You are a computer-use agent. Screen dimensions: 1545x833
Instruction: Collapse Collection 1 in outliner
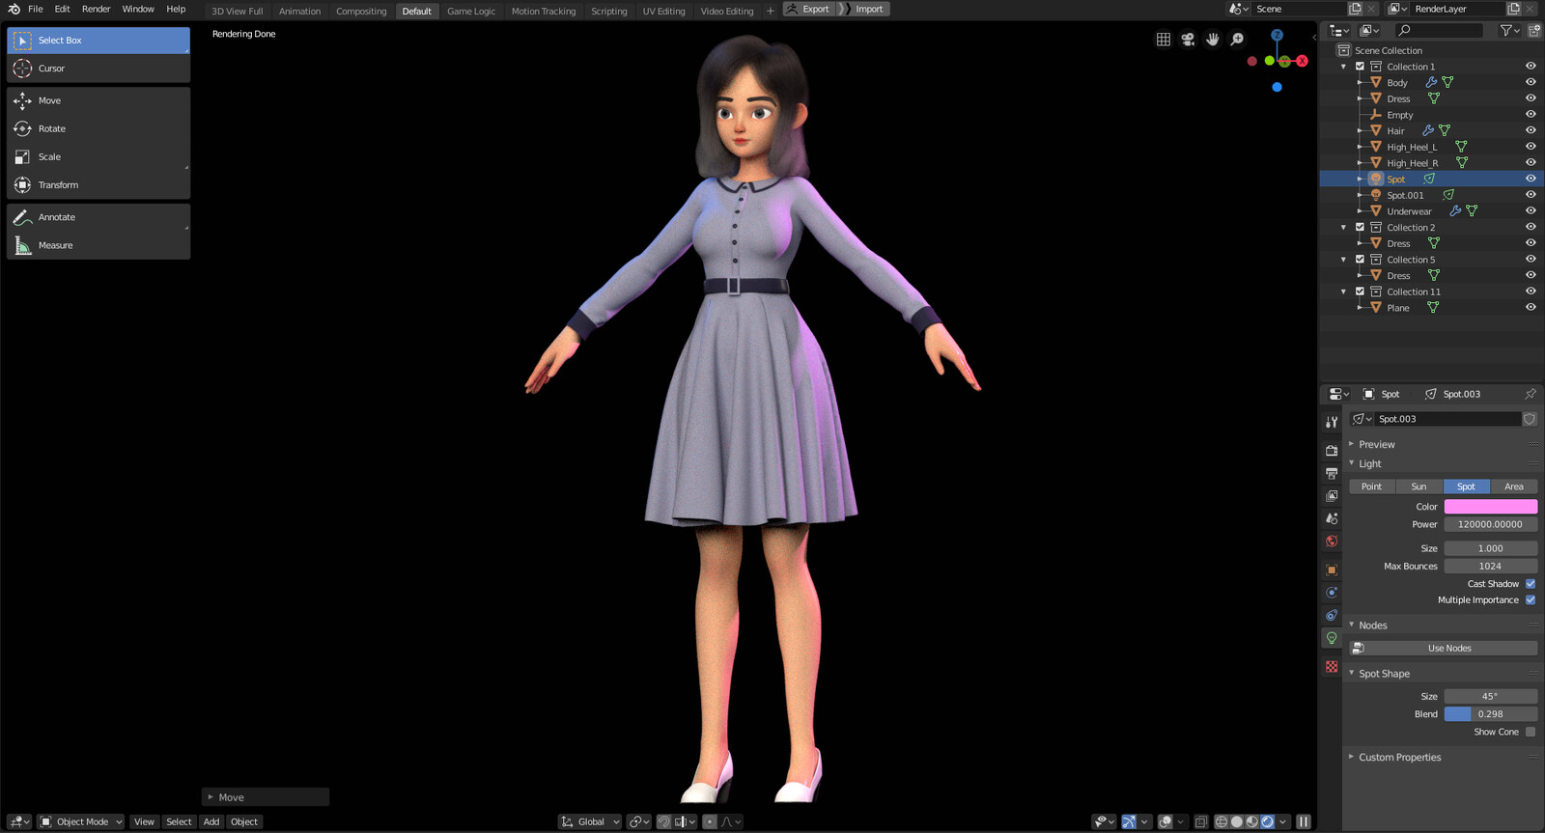point(1343,67)
